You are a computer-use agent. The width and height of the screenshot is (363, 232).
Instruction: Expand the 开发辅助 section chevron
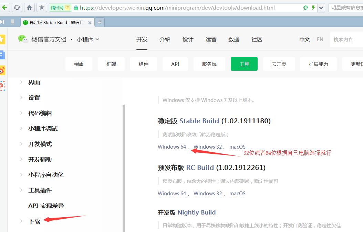point(21,159)
